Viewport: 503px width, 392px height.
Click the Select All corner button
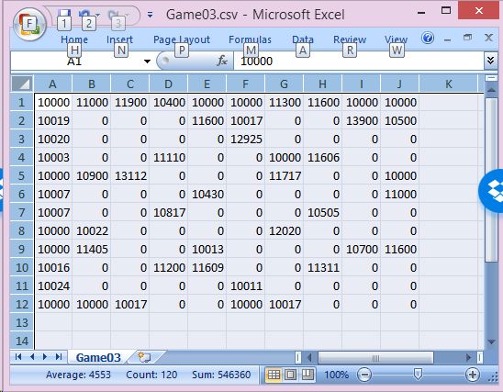coord(22,84)
